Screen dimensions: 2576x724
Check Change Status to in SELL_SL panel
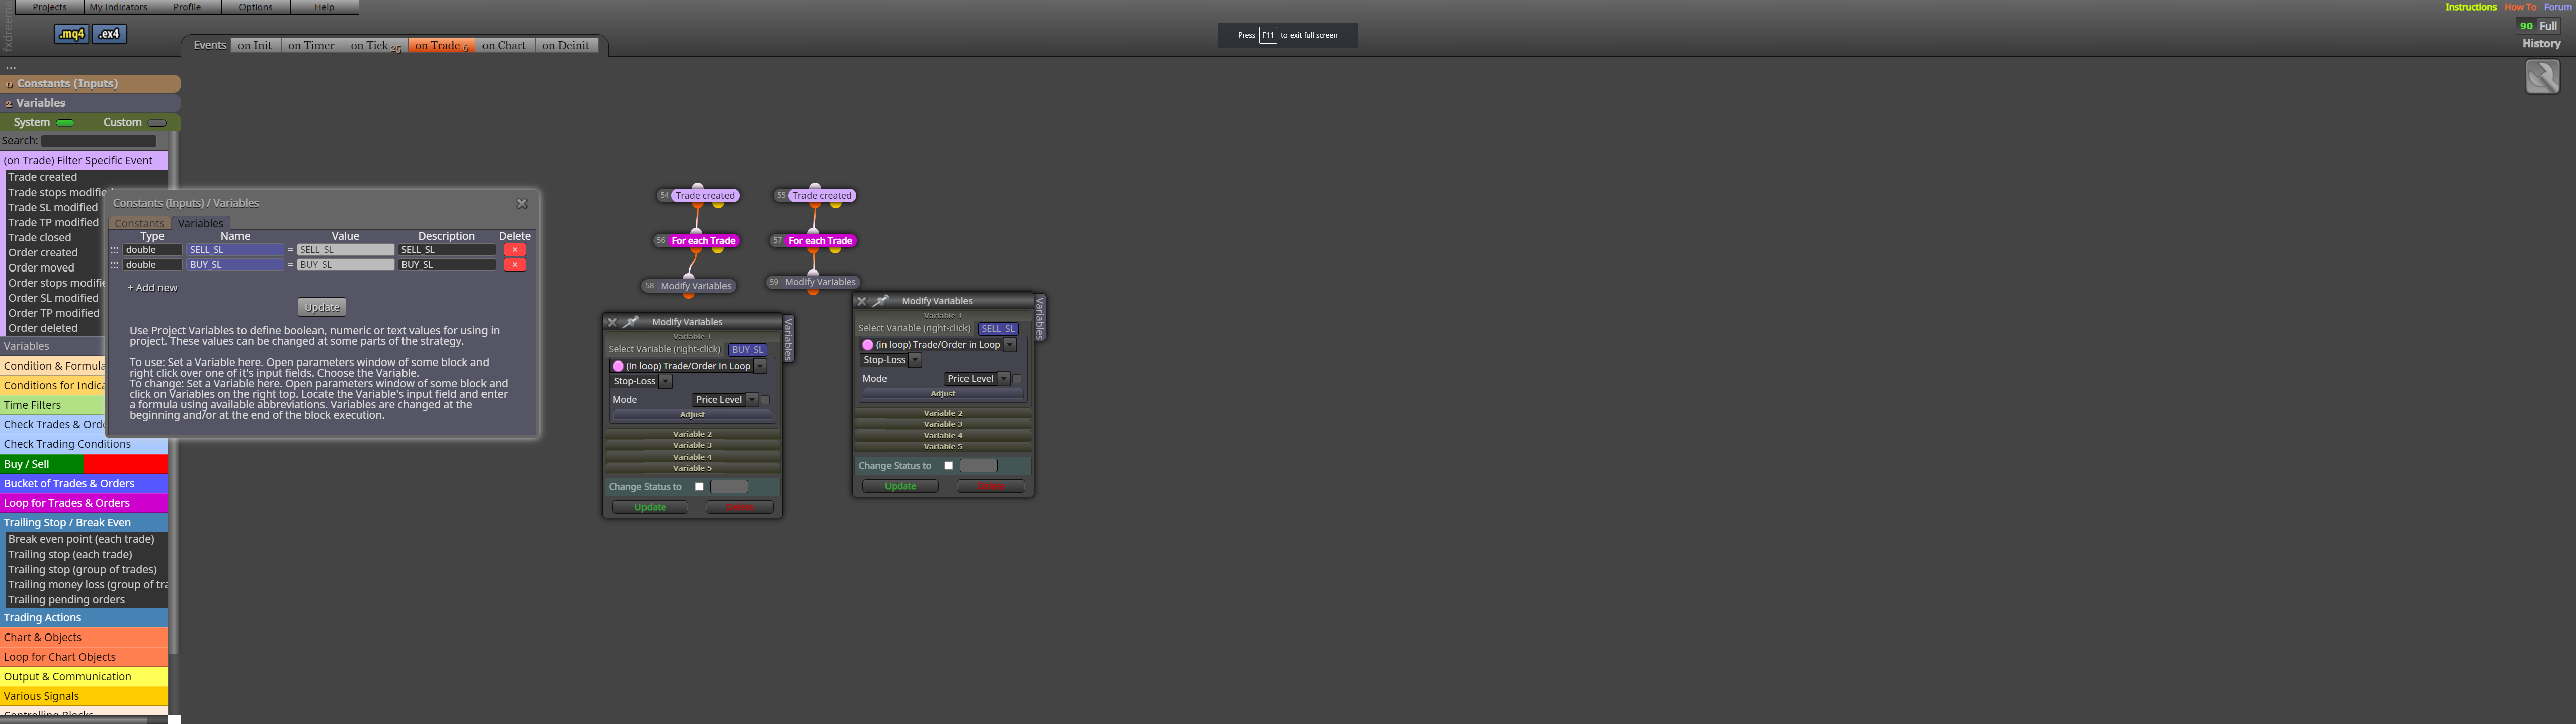point(949,466)
